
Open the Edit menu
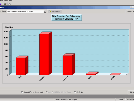[1, 1]
